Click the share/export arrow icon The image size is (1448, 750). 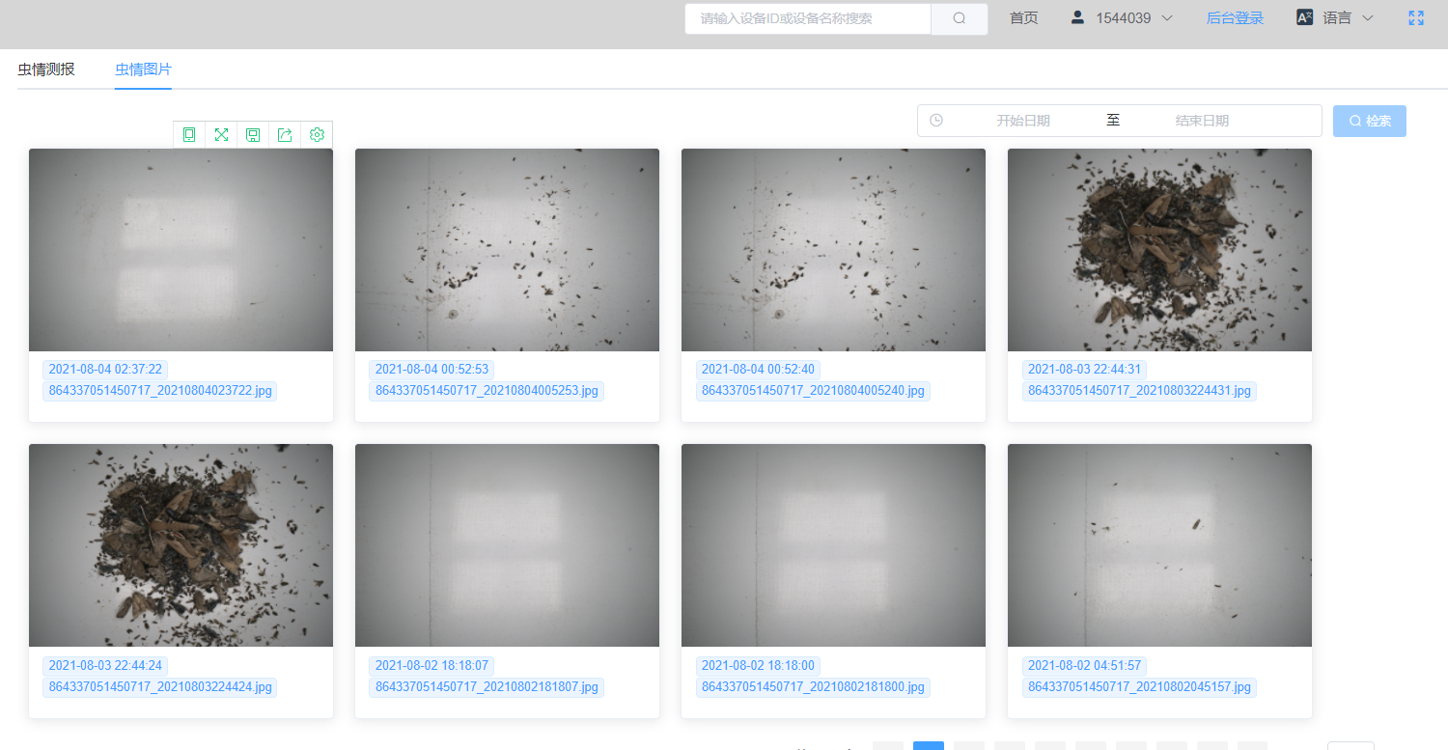pos(285,135)
